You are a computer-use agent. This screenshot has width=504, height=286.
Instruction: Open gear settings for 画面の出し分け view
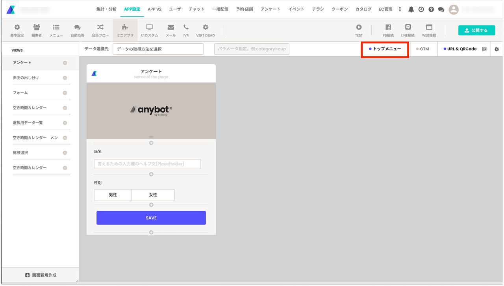pos(65,78)
